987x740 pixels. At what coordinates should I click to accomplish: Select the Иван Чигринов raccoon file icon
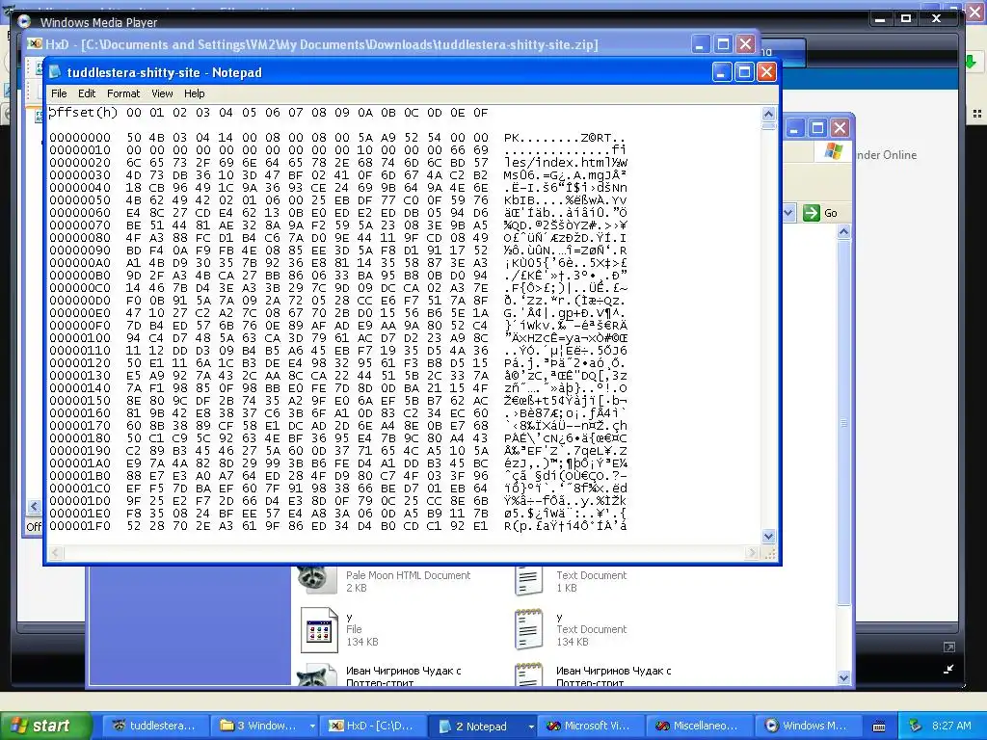coord(316,674)
